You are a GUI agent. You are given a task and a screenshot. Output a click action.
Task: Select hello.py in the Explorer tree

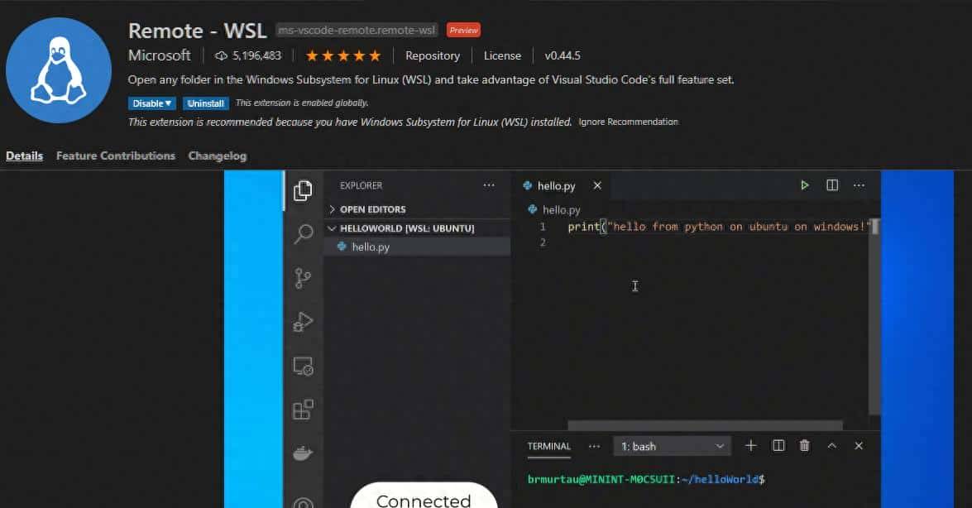coord(417,247)
